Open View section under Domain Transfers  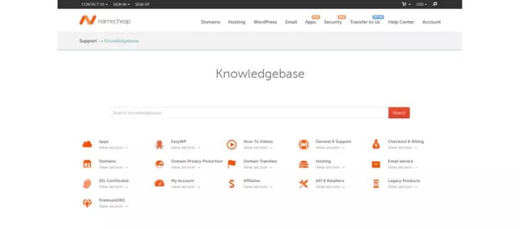[258, 167]
